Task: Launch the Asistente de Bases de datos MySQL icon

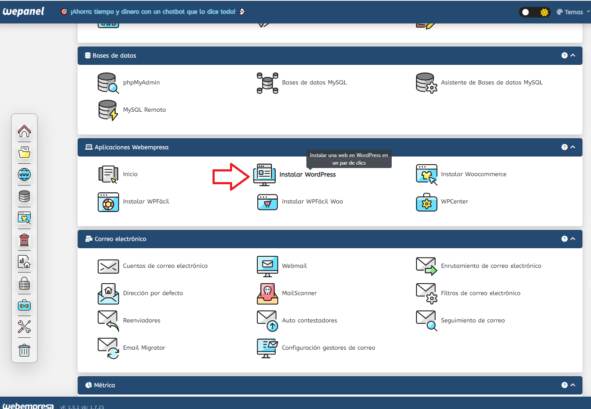Action: coord(427,83)
